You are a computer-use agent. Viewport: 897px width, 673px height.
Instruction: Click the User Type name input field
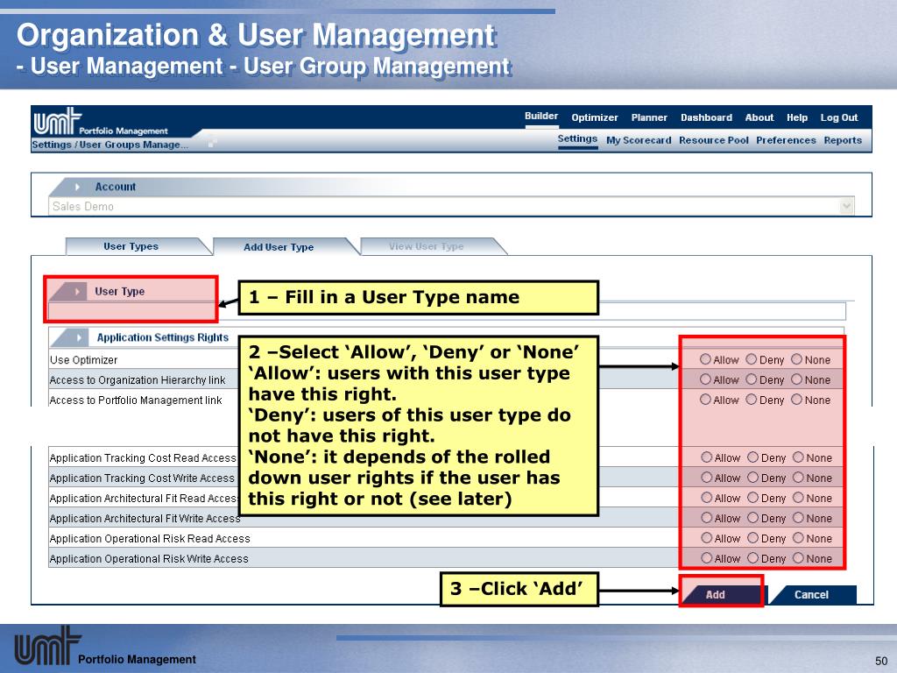(x=447, y=311)
